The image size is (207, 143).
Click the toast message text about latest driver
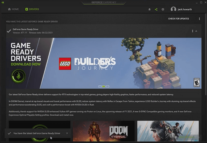pyautogui.click(x=37, y=133)
